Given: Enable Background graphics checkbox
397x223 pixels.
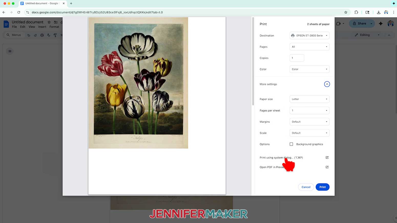Looking at the screenshot, I should pyautogui.click(x=291, y=144).
